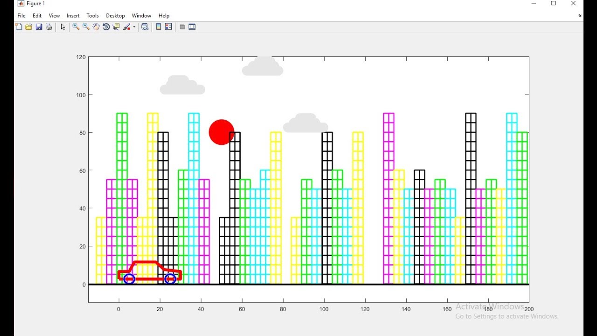Click the red sun circle in plot
The image size is (597, 336).
222,132
